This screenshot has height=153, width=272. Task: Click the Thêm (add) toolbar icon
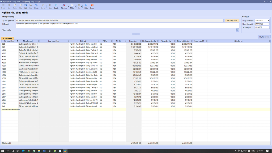[15, 5]
